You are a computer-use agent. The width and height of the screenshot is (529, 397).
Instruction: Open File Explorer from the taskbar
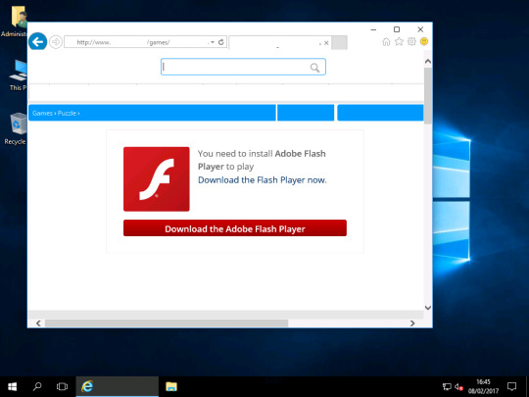point(171,386)
